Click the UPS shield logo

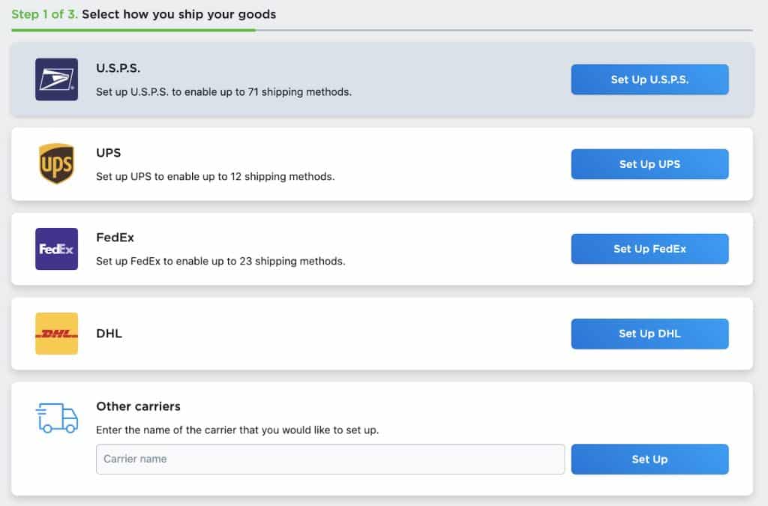click(55, 163)
